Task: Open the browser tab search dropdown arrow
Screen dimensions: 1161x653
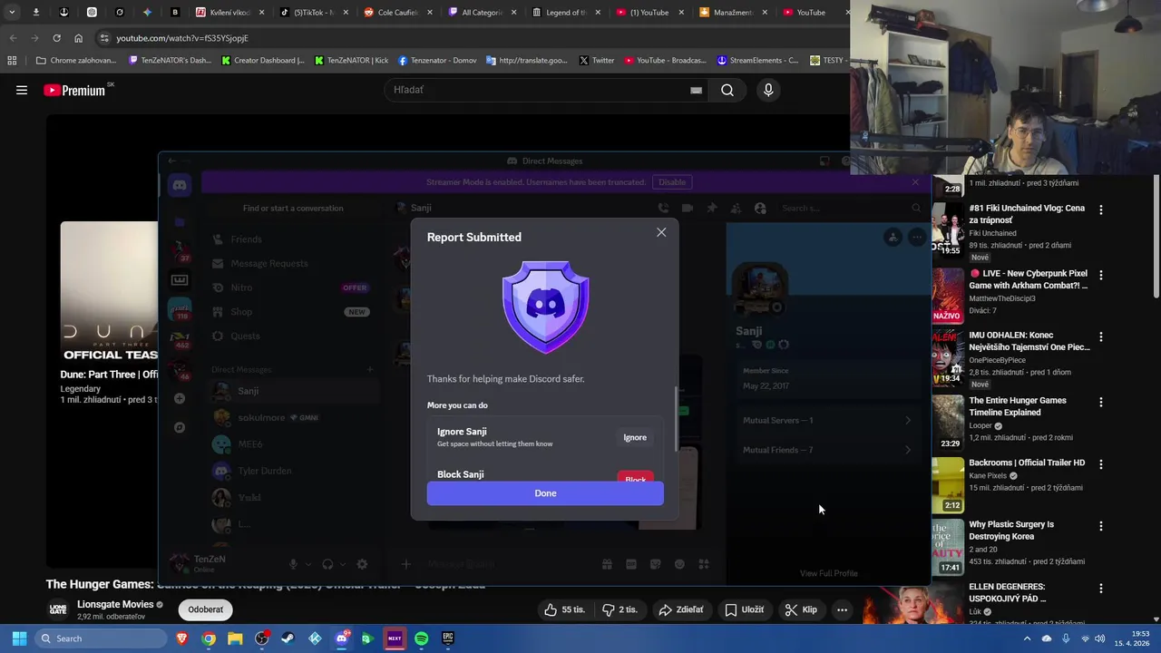Action: (12, 13)
